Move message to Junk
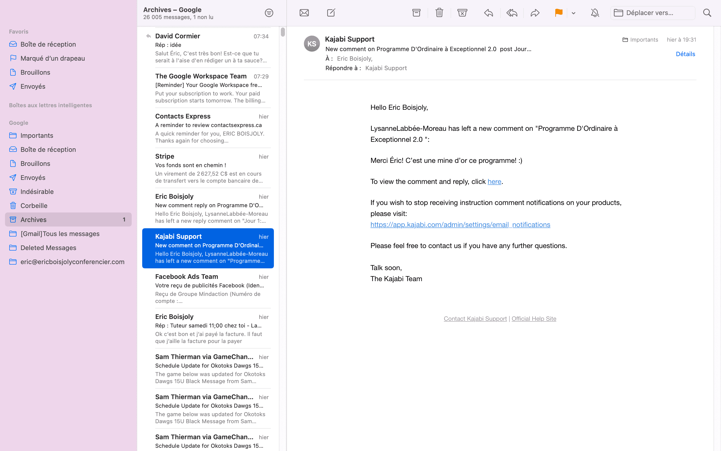The width and height of the screenshot is (721, 451). pyautogui.click(x=462, y=13)
